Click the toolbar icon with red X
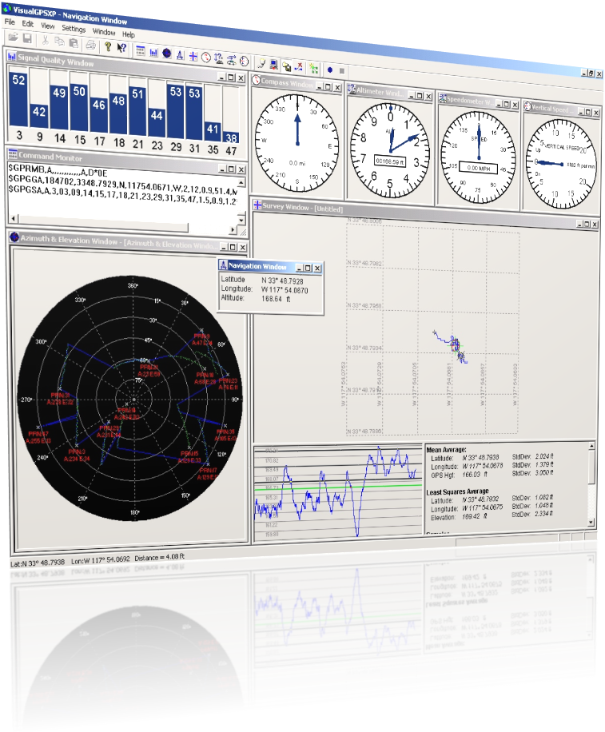 click(299, 67)
